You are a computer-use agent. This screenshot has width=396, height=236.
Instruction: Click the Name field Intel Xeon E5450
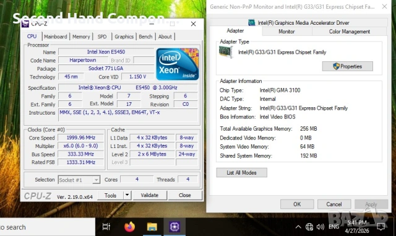coord(106,52)
